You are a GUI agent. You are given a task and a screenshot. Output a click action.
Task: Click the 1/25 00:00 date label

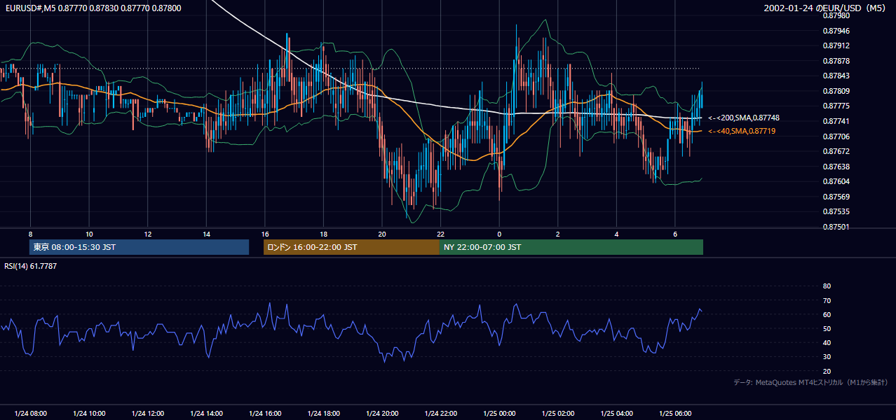coord(499,414)
